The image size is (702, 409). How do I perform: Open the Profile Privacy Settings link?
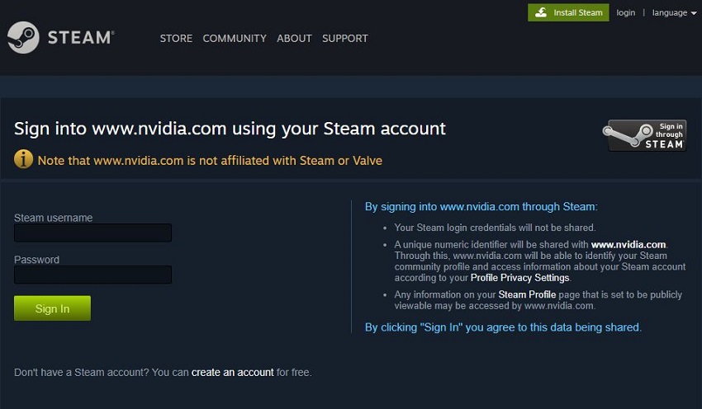pyautogui.click(x=519, y=278)
